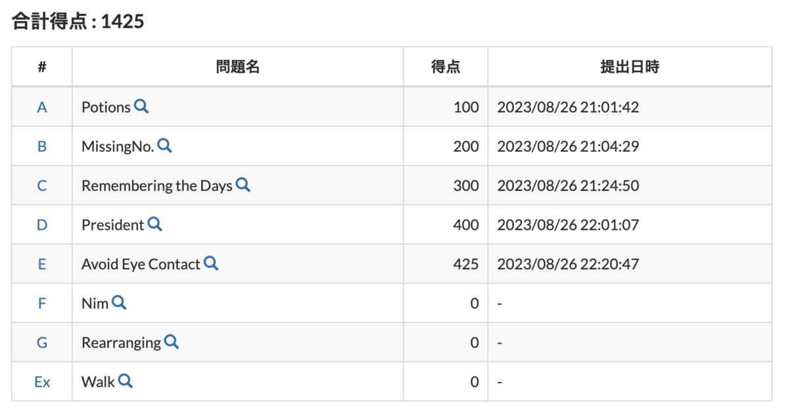
Task: Open the President problem link
Action: click(x=112, y=224)
